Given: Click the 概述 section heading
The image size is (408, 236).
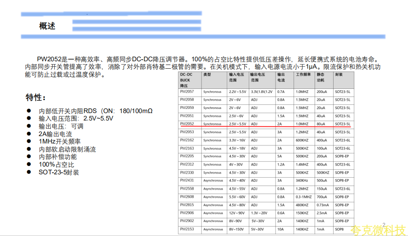Looking at the screenshot, I should tap(47, 26).
